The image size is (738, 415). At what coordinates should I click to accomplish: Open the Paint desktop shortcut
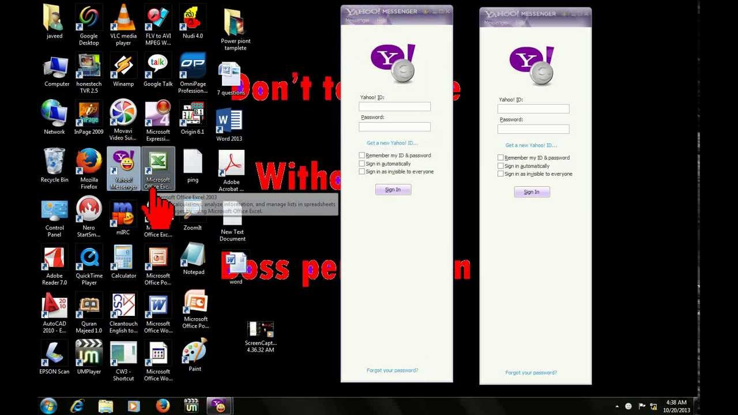click(195, 355)
